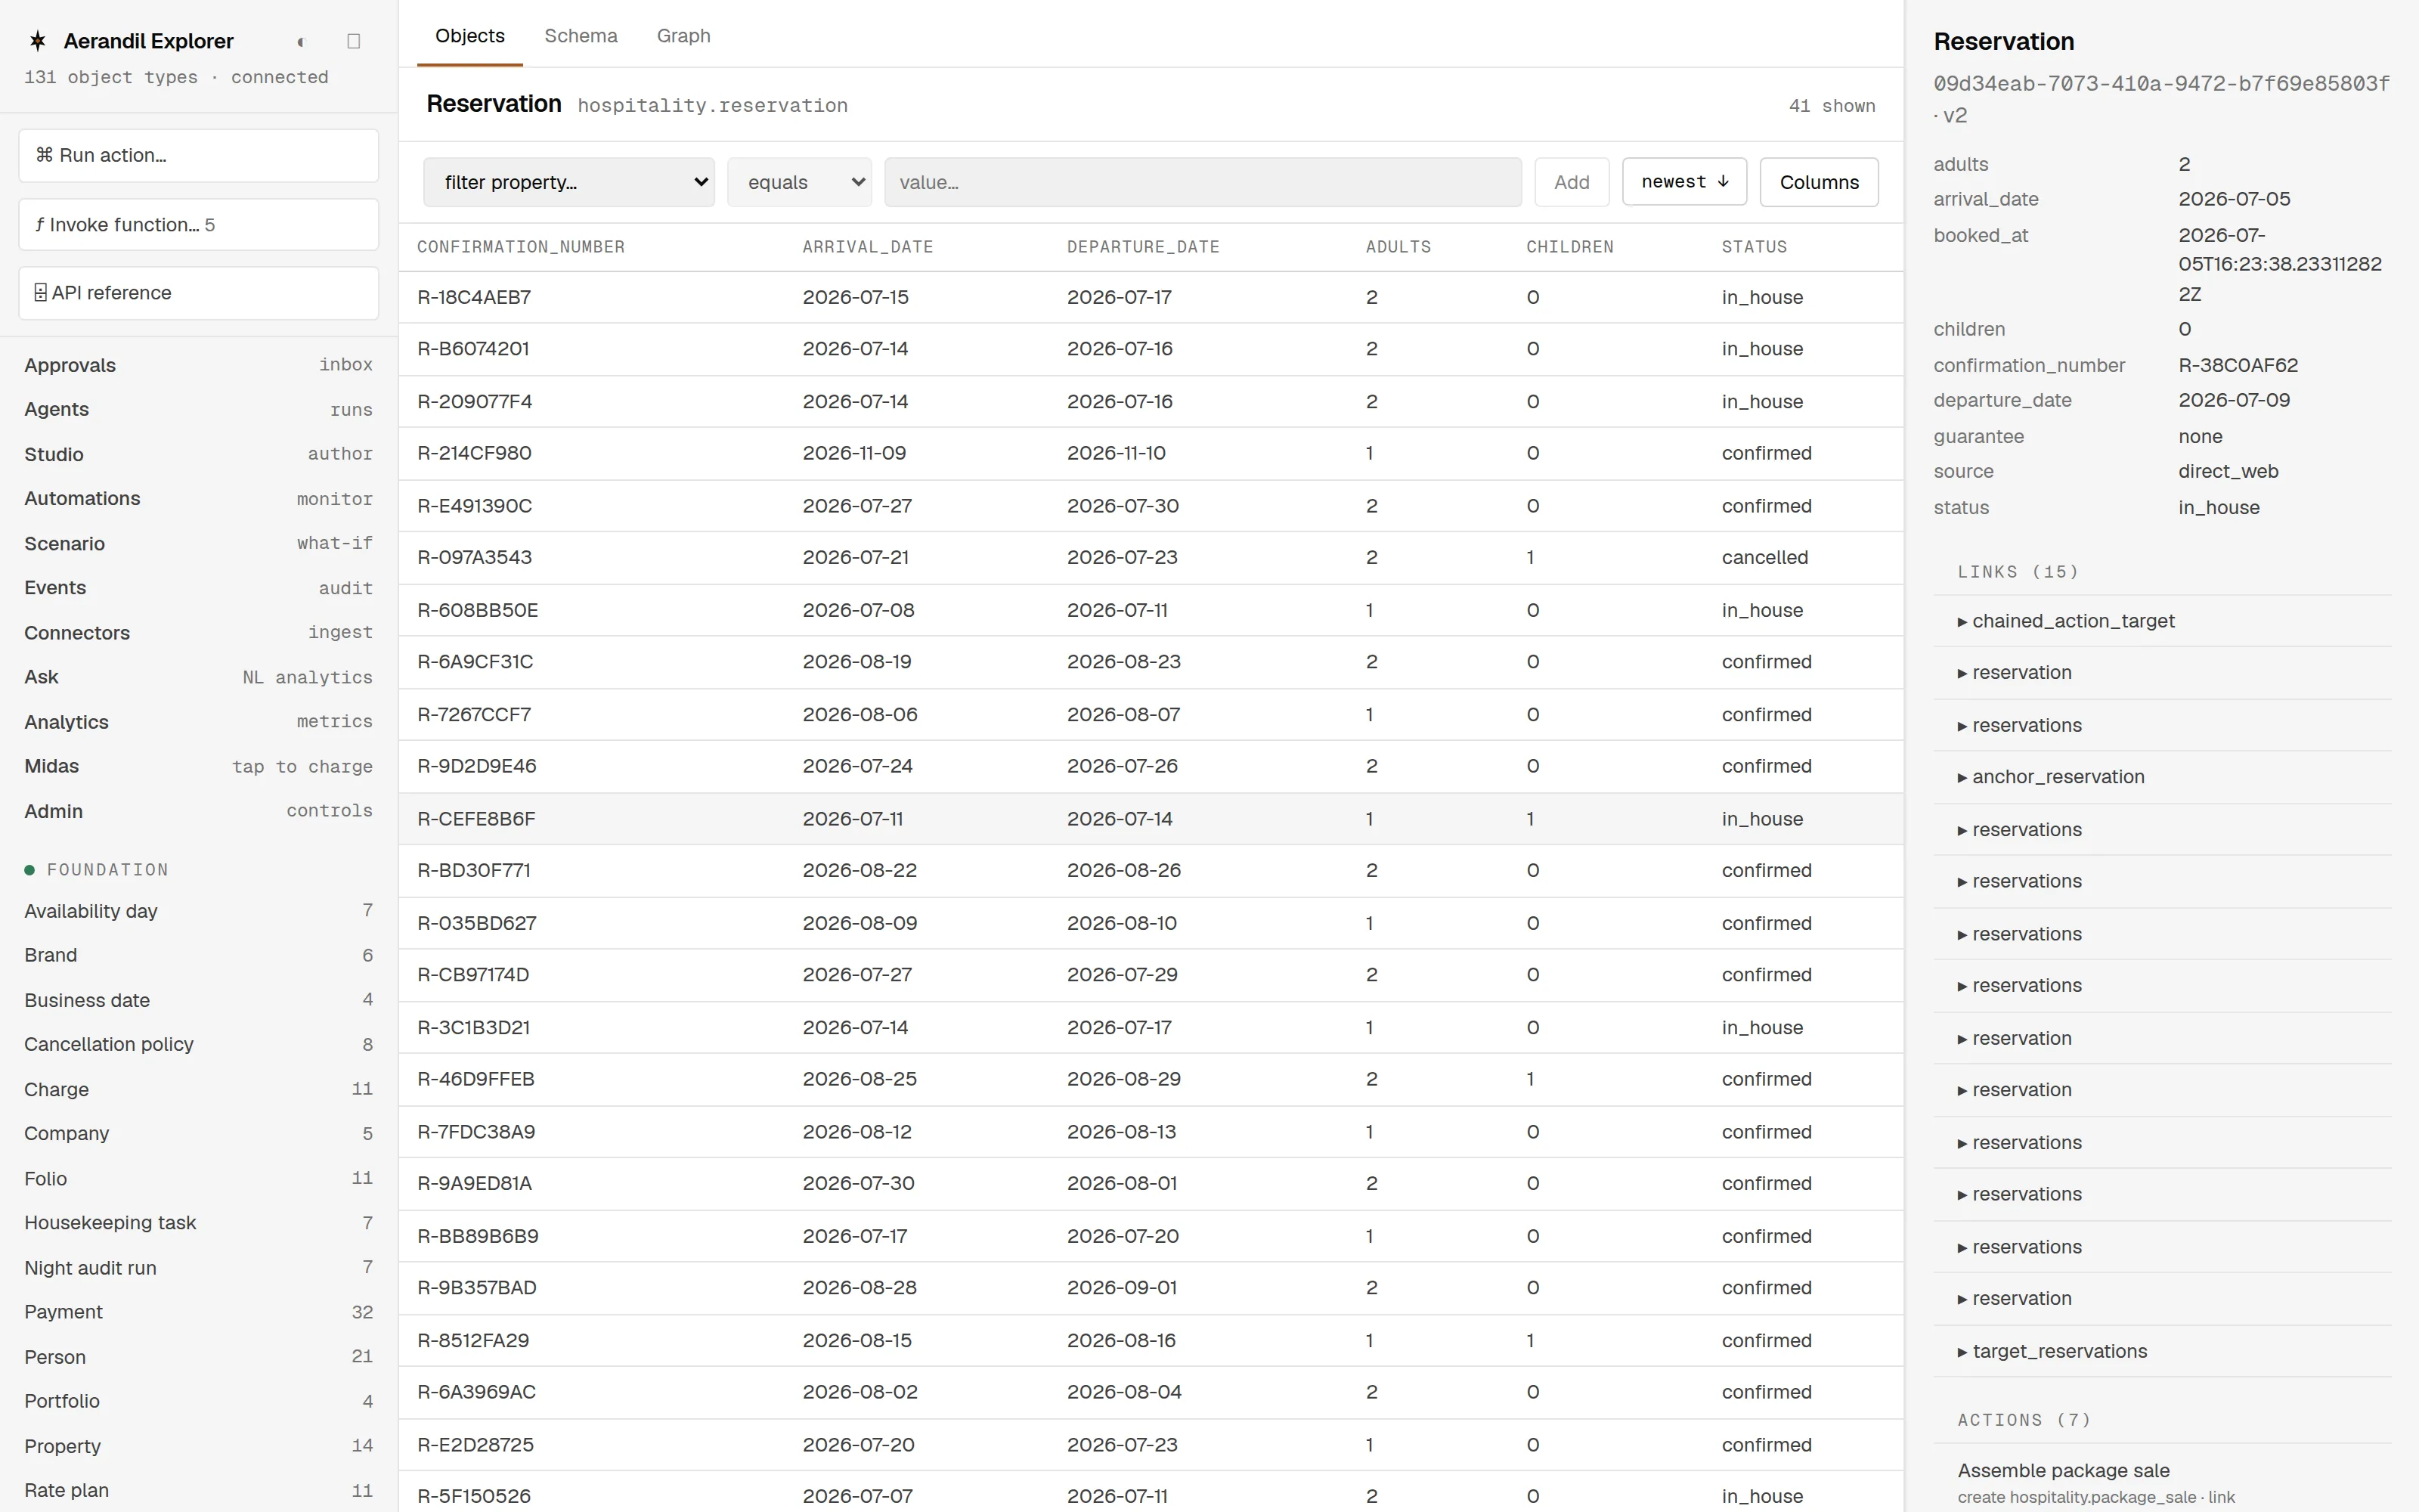Open Approvals inbox in sidebar

(x=199, y=365)
